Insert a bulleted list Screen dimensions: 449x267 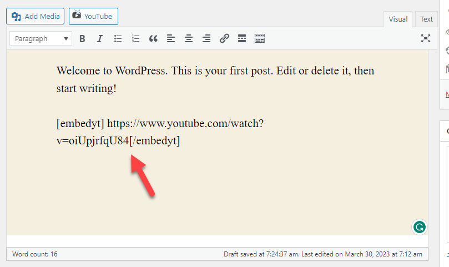(x=118, y=38)
